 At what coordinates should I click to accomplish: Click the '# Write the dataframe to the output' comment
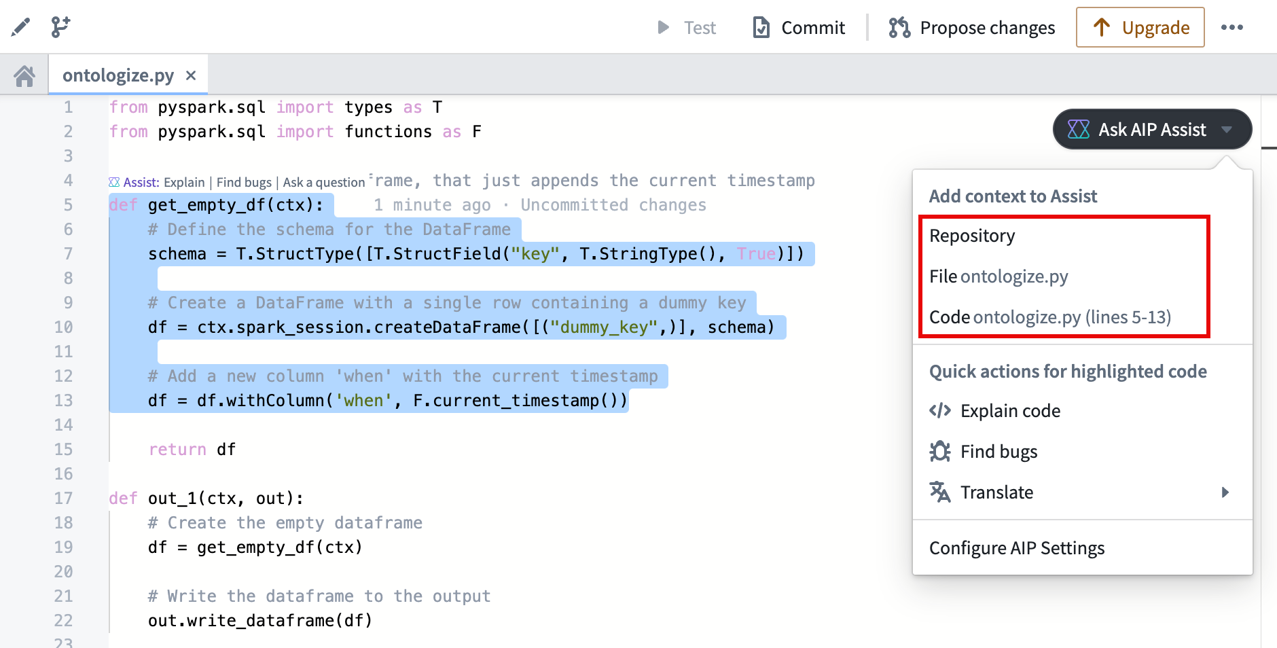click(x=319, y=596)
